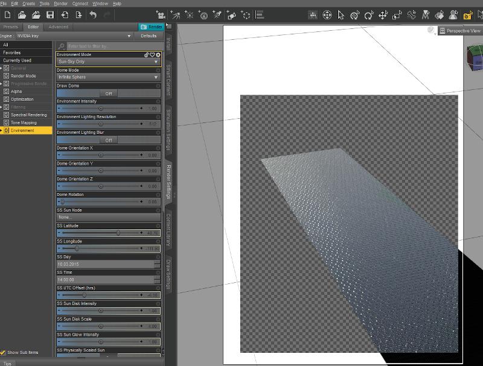Create a new scene file
The image size is (483, 366).
pos(8,14)
